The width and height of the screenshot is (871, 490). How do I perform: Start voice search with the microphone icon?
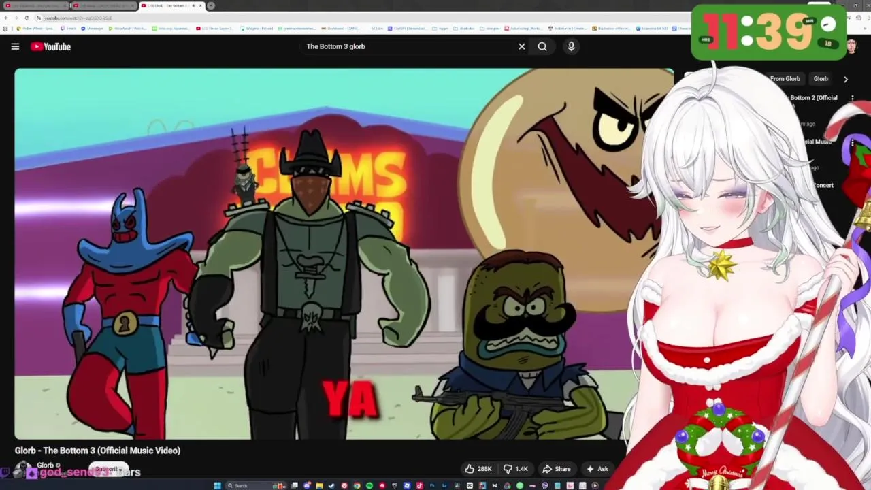(x=571, y=46)
